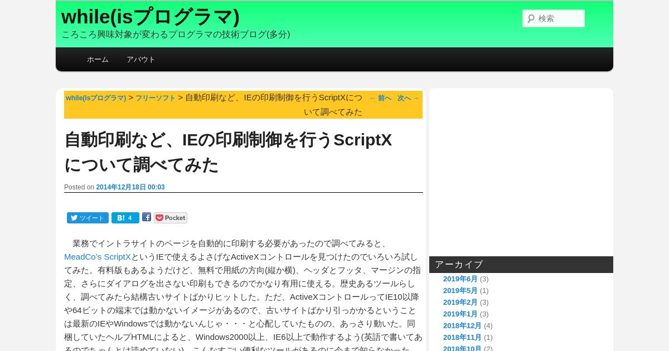Open the 2019年5月 archive
The width and height of the screenshot is (669, 351).
pos(460,290)
